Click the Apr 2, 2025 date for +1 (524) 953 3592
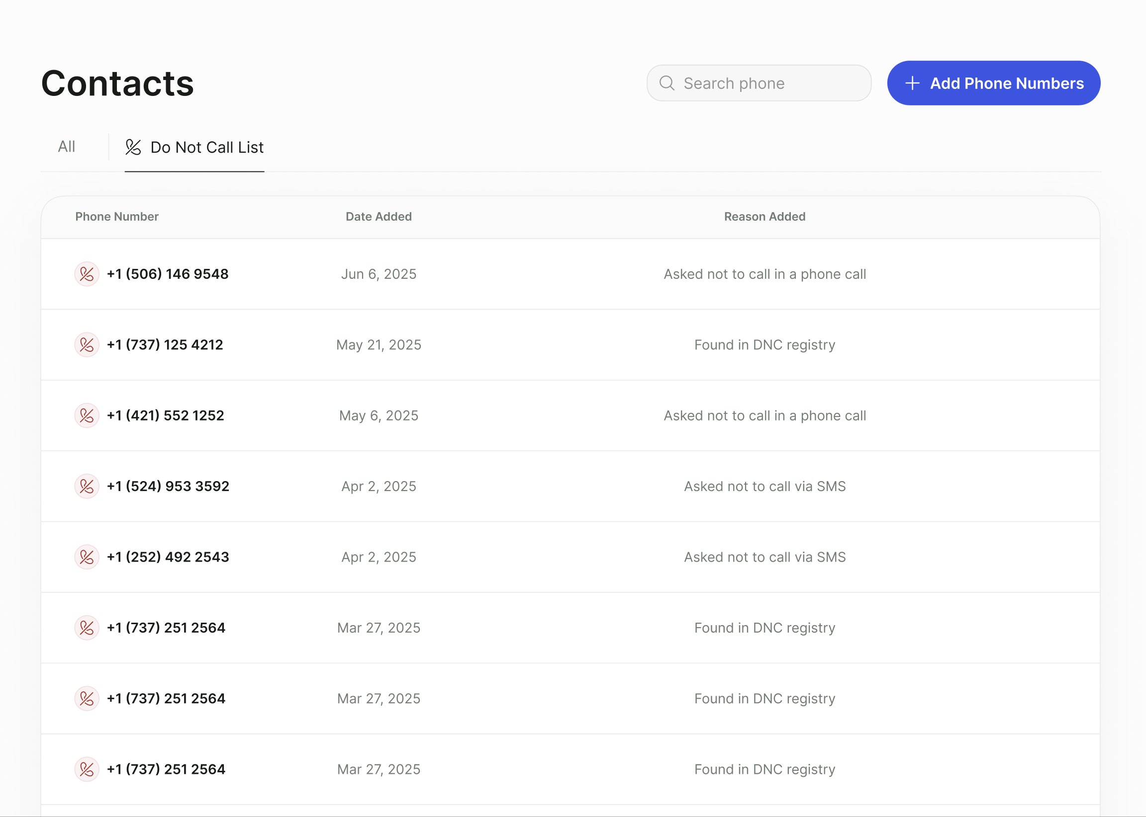1146x817 pixels. (379, 487)
